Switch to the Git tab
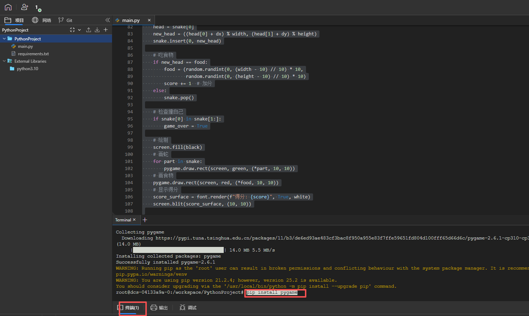Viewport: 529px width, 316px height. point(66,20)
